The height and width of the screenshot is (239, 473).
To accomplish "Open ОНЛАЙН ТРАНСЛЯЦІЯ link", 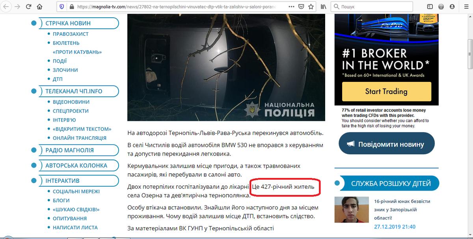I will pos(80,138).
